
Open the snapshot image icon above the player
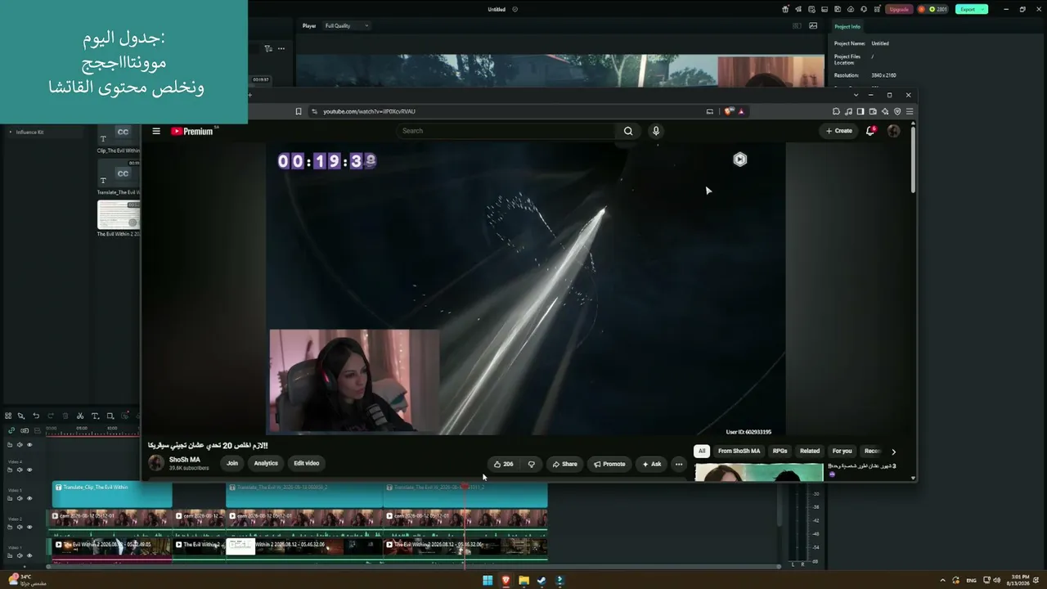click(813, 25)
